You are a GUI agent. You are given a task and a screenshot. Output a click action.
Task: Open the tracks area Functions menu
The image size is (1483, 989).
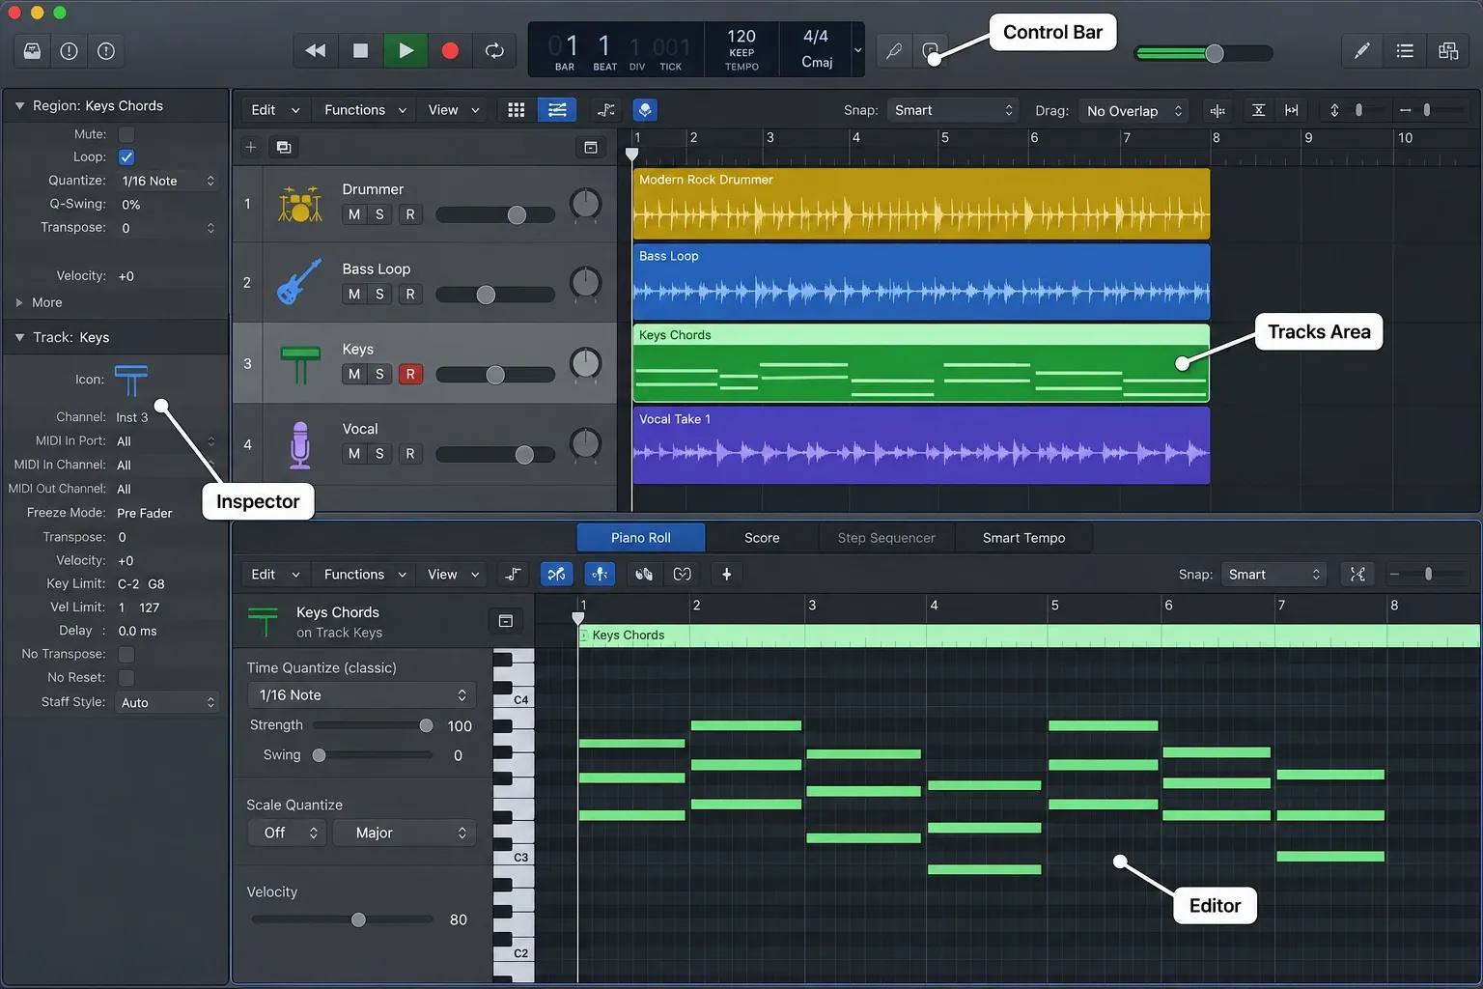tap(365, 110)
